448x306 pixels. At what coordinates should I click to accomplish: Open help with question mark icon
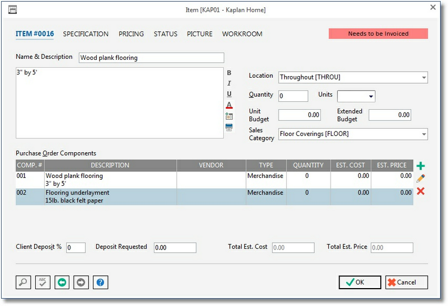tap(100, 283)
